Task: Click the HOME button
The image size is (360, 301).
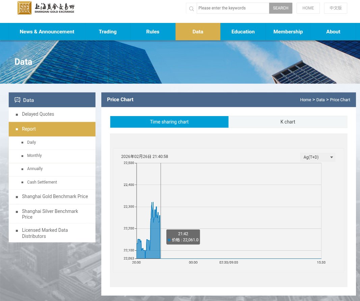Action: pyautogui.click(x=308, y=8)
